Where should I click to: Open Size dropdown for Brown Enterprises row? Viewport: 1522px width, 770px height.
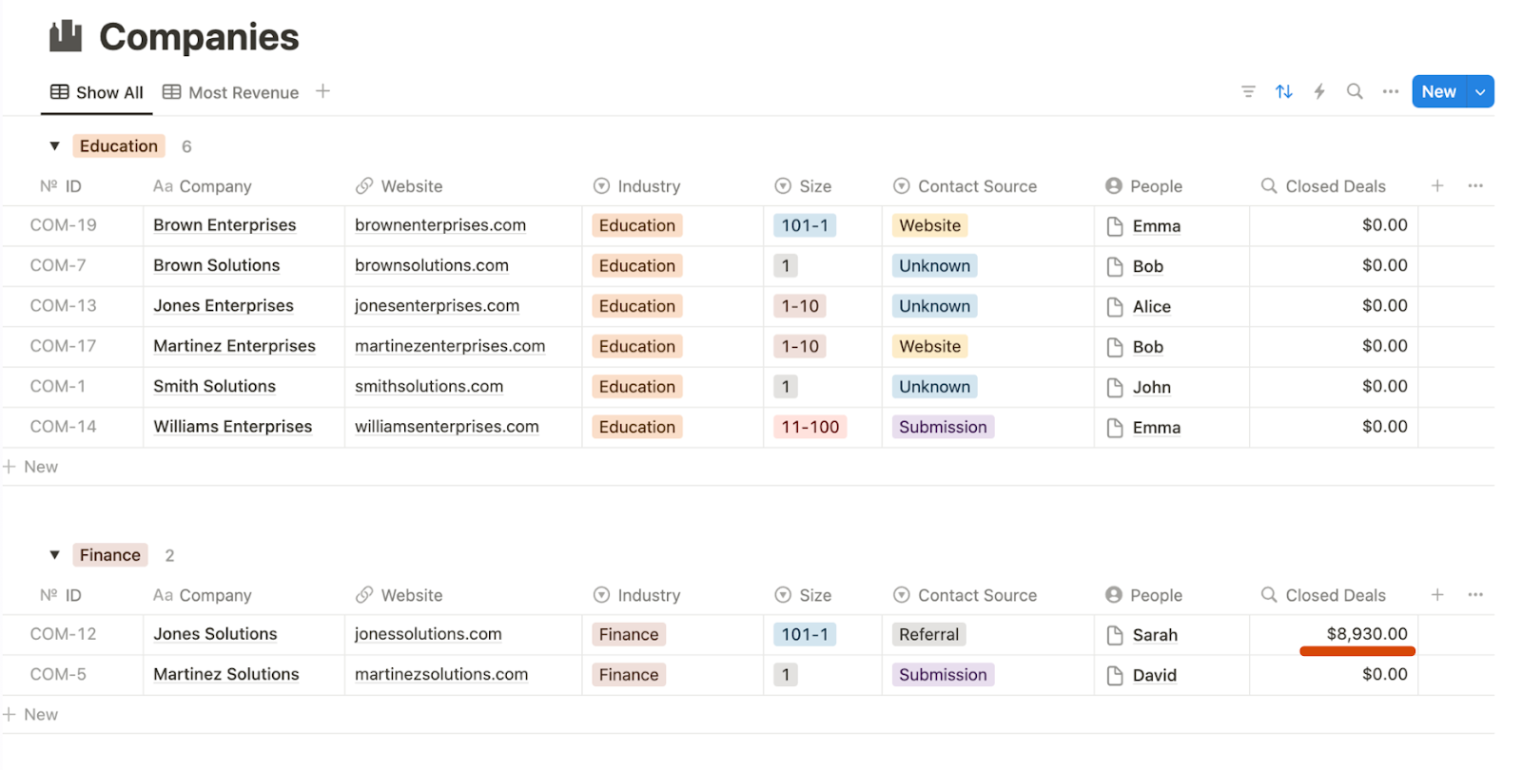click(805, 225)
